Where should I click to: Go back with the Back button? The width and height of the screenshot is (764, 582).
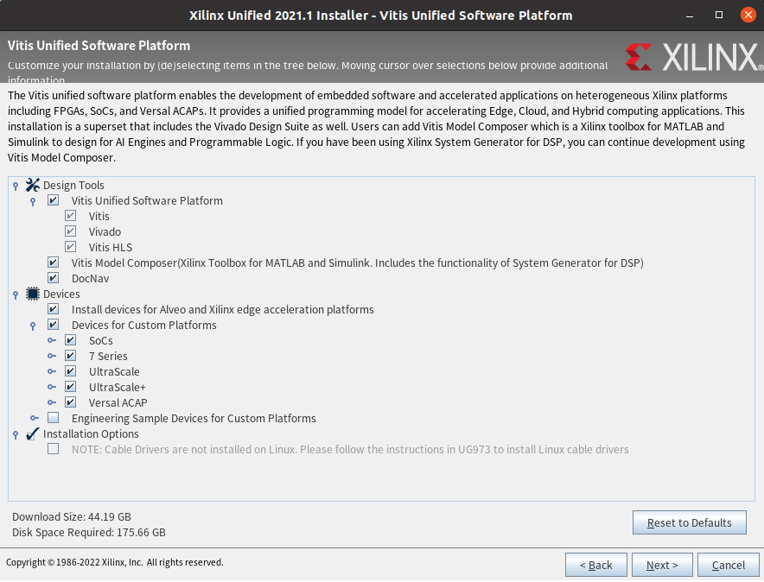click(x=595, y=565)
